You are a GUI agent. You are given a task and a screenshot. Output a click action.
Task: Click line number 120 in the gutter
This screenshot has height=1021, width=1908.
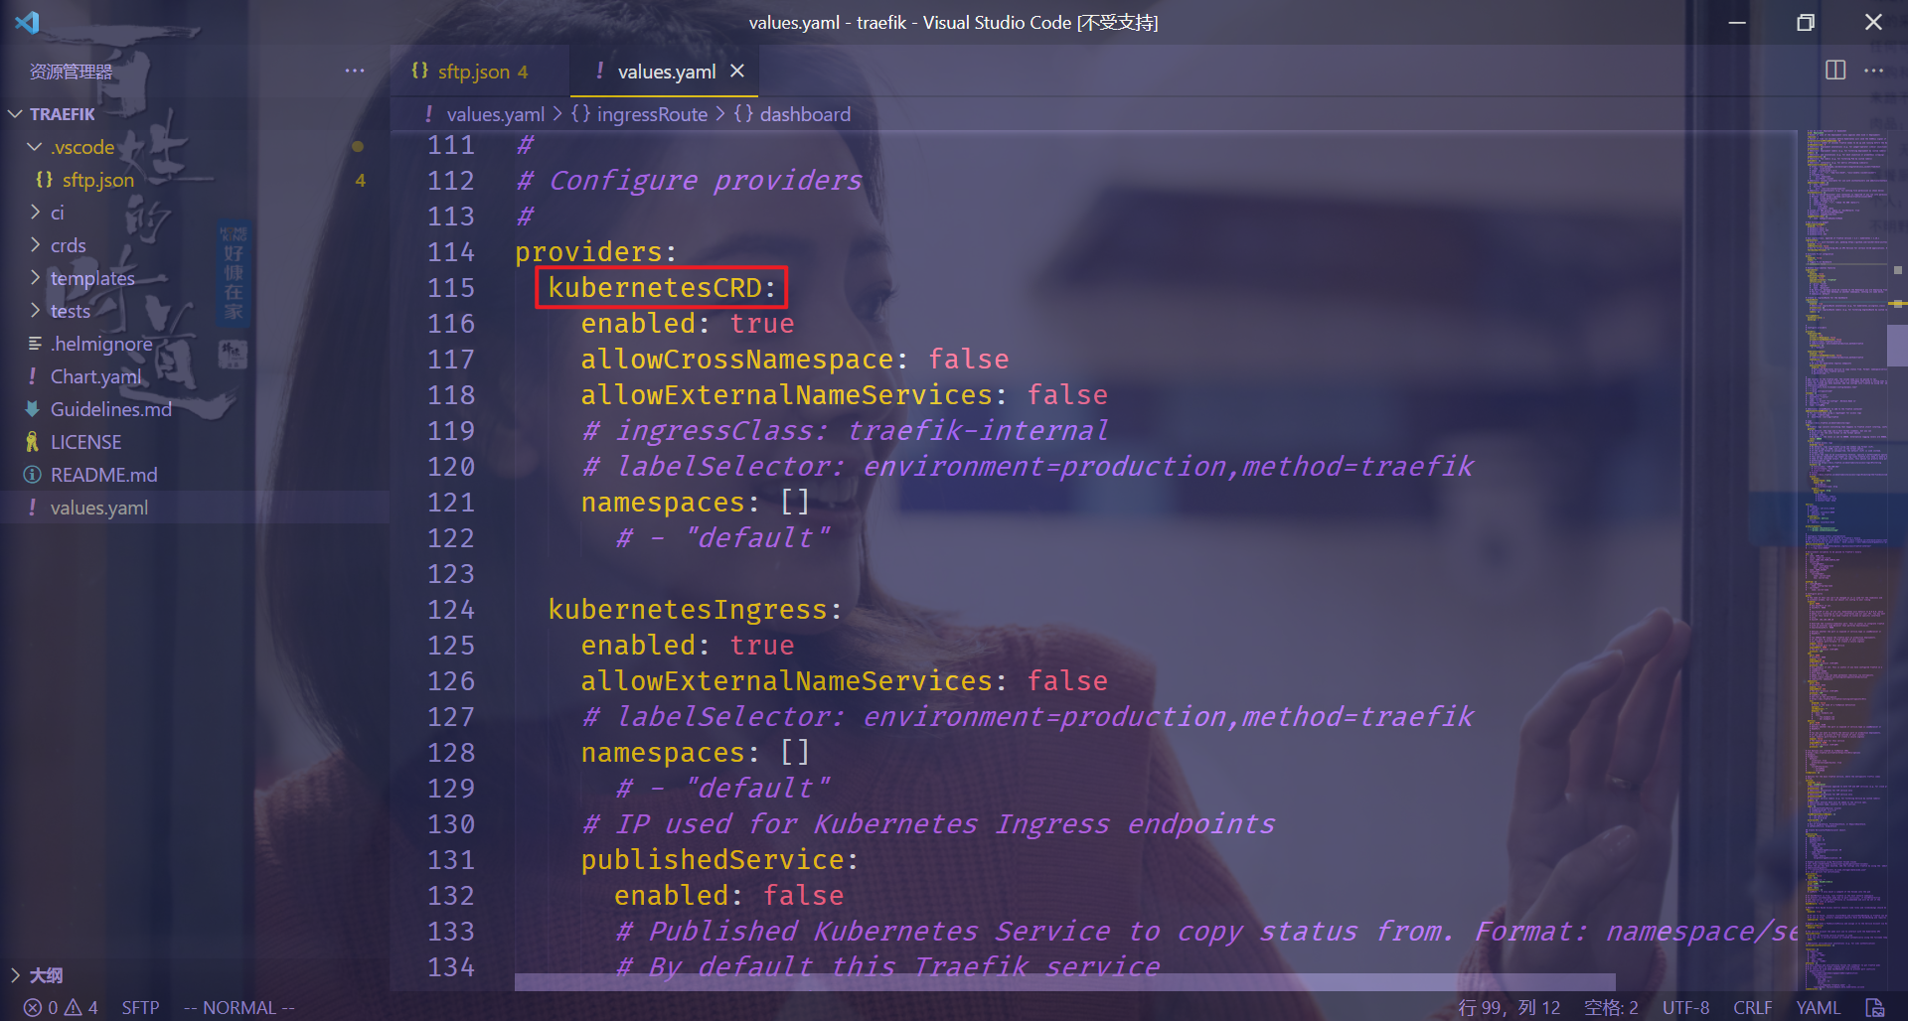pyautogui.click(x=451, y=467)
